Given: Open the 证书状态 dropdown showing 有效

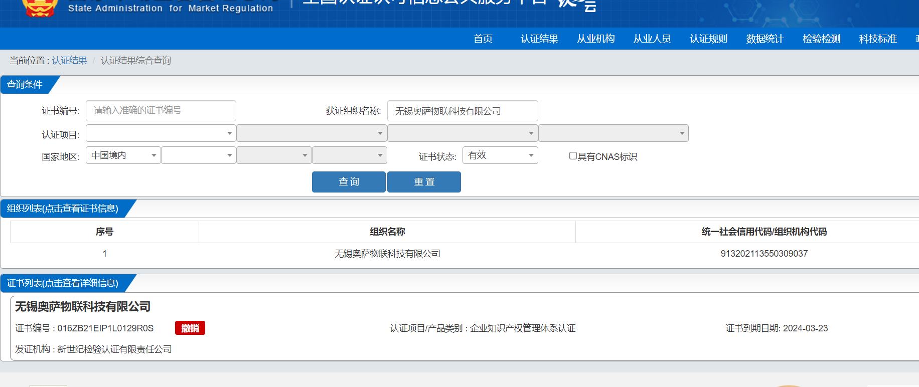Looking at the screenshot, I should (x=500, y=155).
